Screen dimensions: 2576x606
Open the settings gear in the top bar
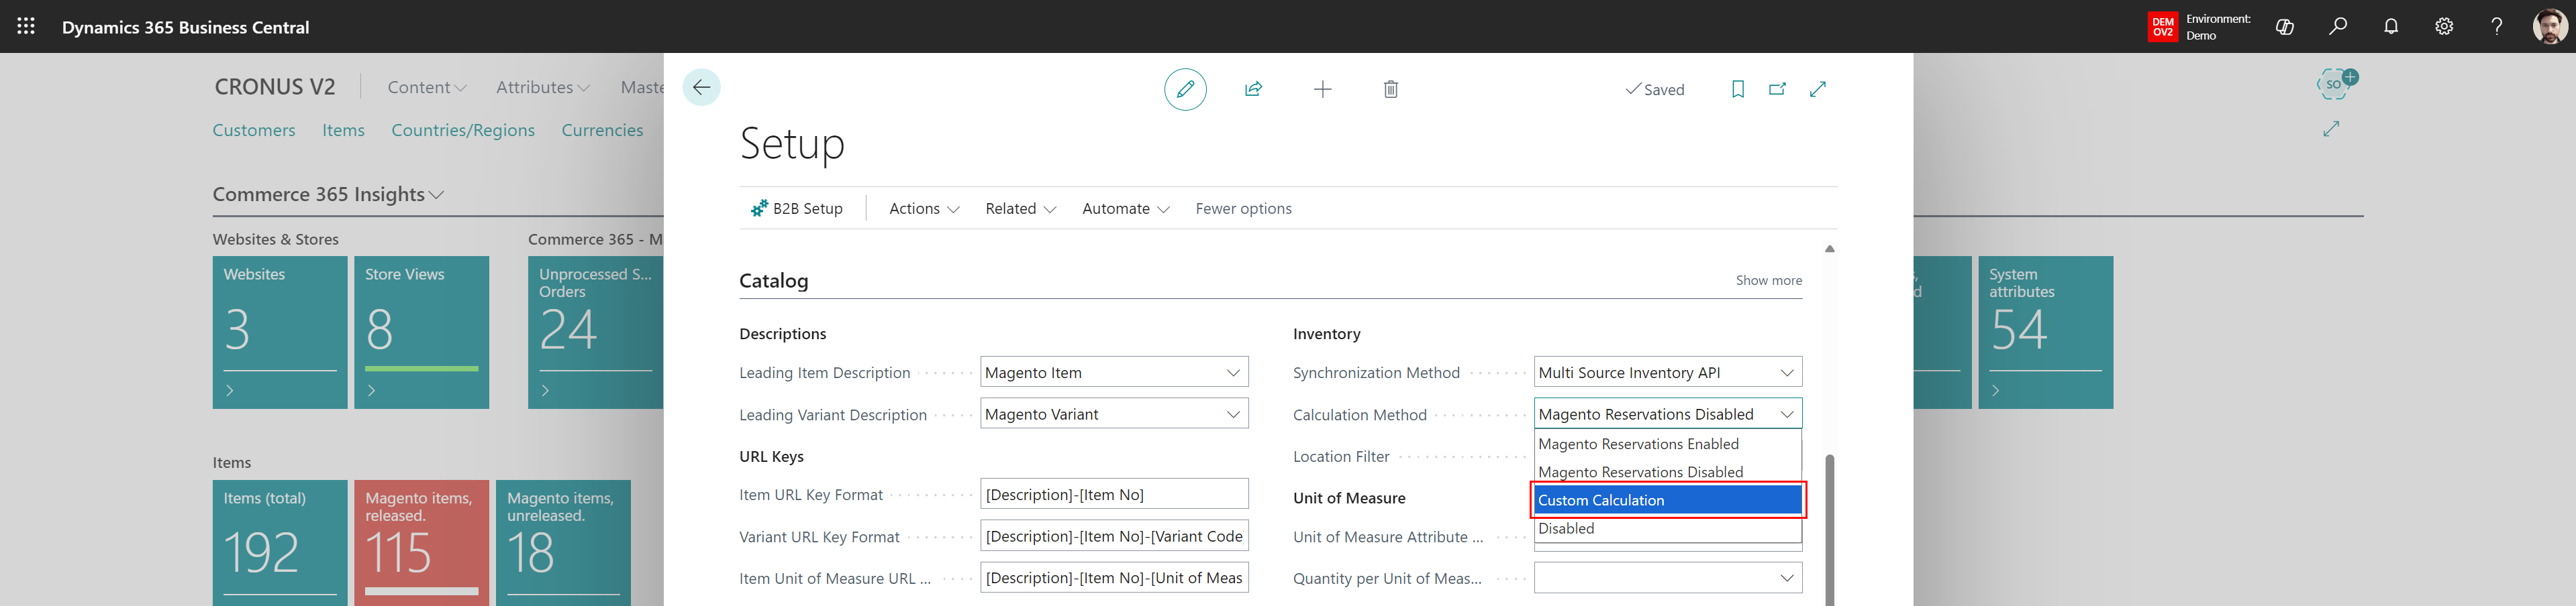coord(2443,27)
